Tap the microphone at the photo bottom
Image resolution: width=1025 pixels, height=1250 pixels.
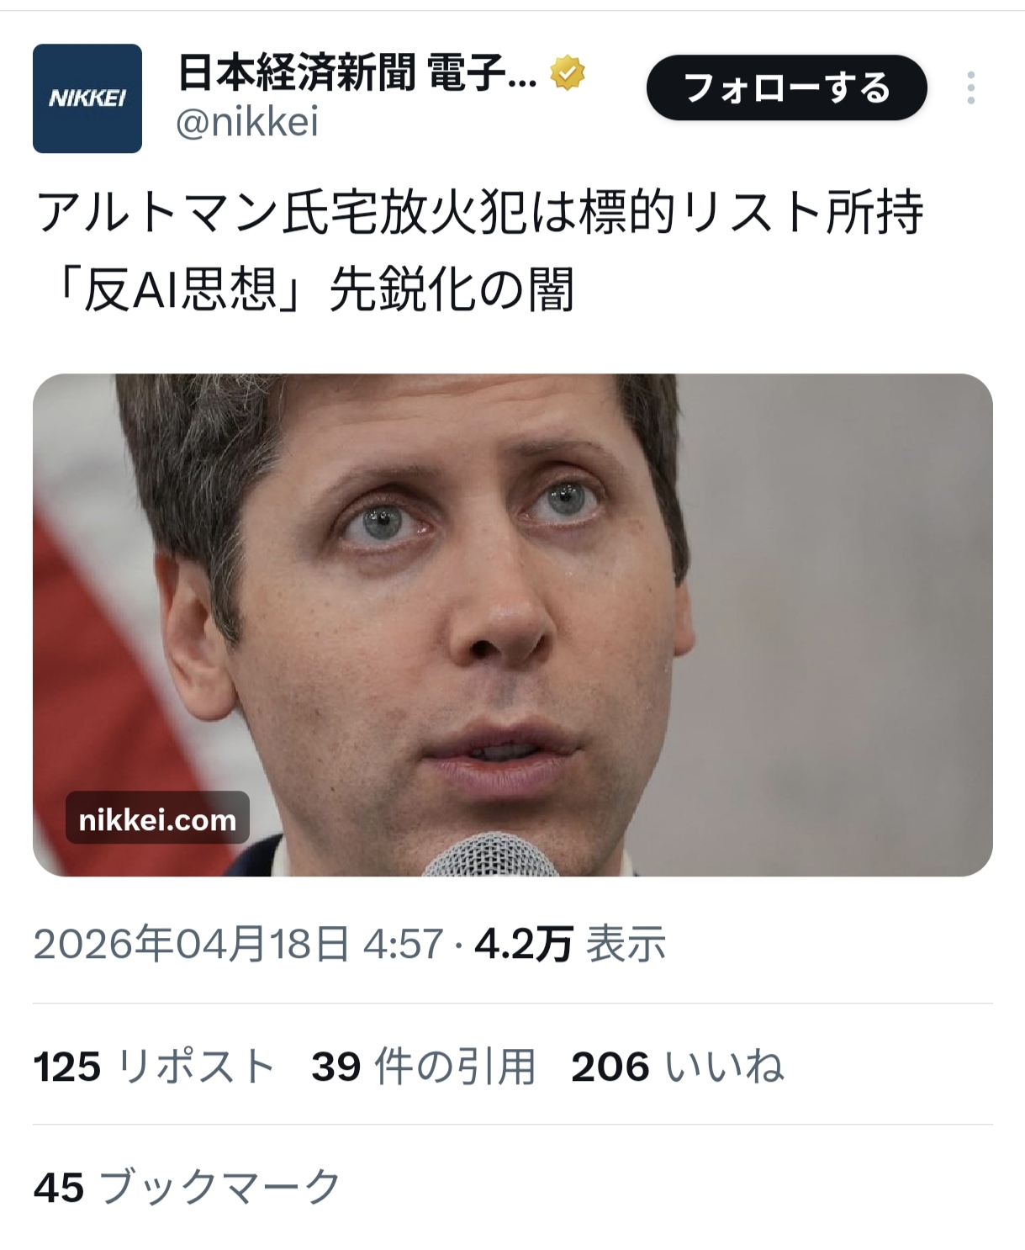tap(490, 855)
